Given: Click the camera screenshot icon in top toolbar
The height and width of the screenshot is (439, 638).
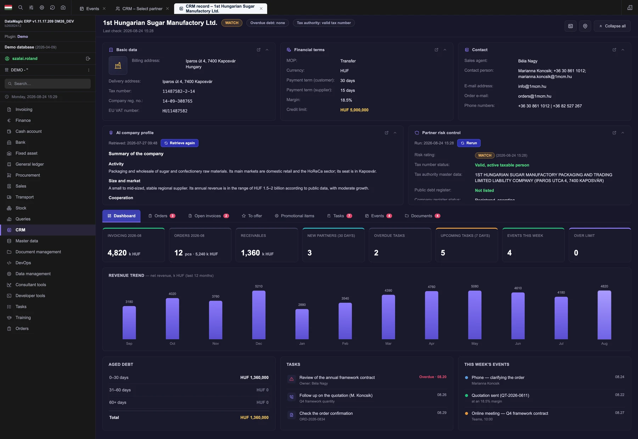Looking at the screenshot, I should click(x=63, y=7).
